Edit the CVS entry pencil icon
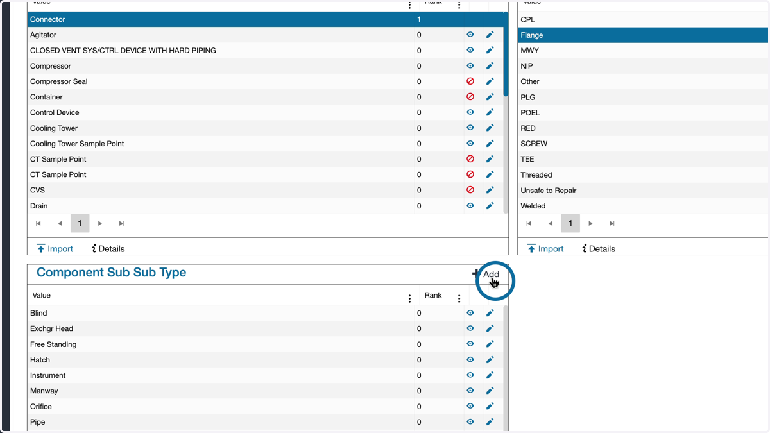Image resolution: width=770 pixels, height=433 pixels. [490, 190]
